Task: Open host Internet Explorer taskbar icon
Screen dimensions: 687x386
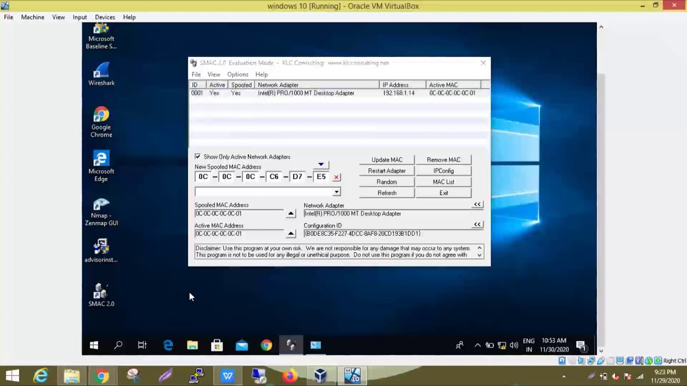Action: click(41, 376)
